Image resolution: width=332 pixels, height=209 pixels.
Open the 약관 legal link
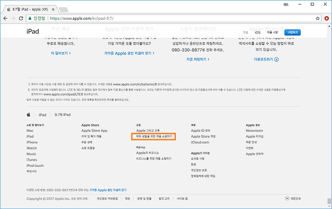point(127,198)
